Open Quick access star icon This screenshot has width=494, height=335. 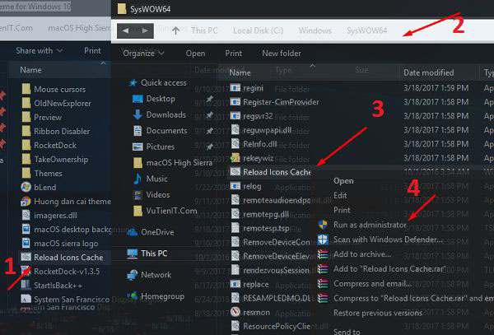[133, 83]
